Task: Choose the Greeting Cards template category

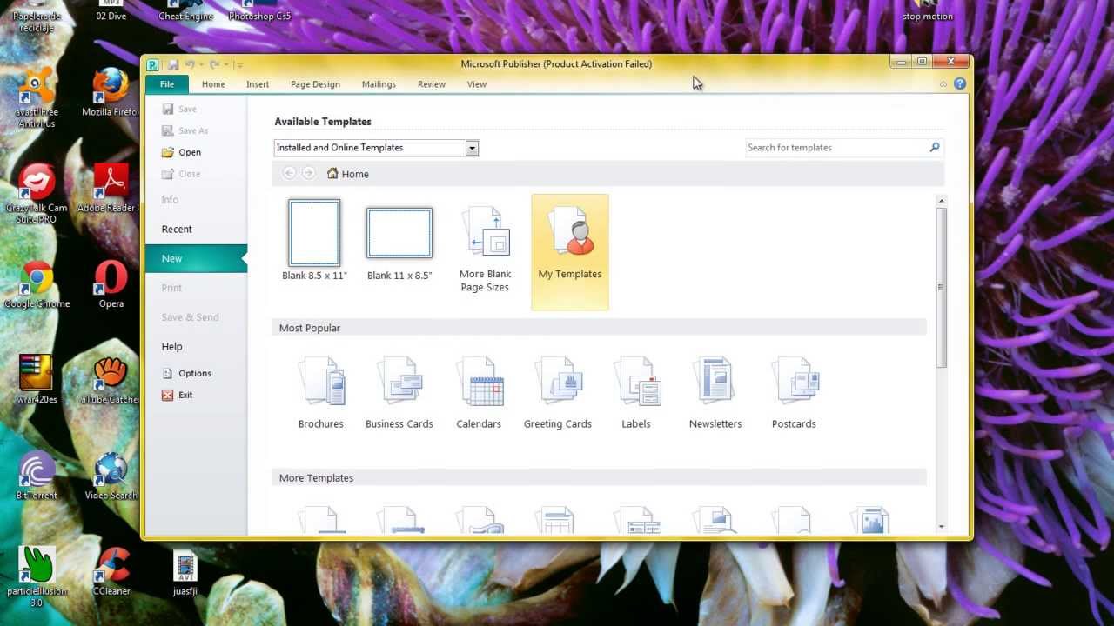Action: click(x=558, y=393)
